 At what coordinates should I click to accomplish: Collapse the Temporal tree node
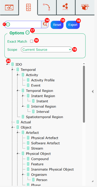coord(12,69)
